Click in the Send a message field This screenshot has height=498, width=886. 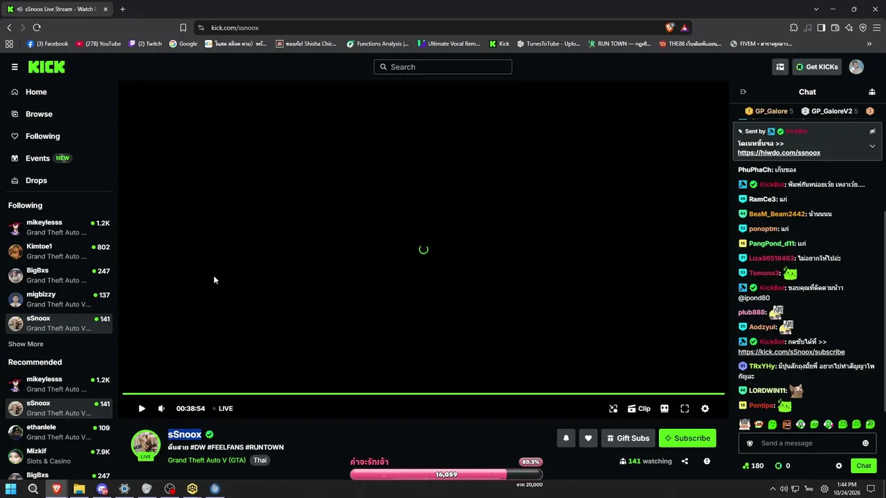click(x=807, y=443)
